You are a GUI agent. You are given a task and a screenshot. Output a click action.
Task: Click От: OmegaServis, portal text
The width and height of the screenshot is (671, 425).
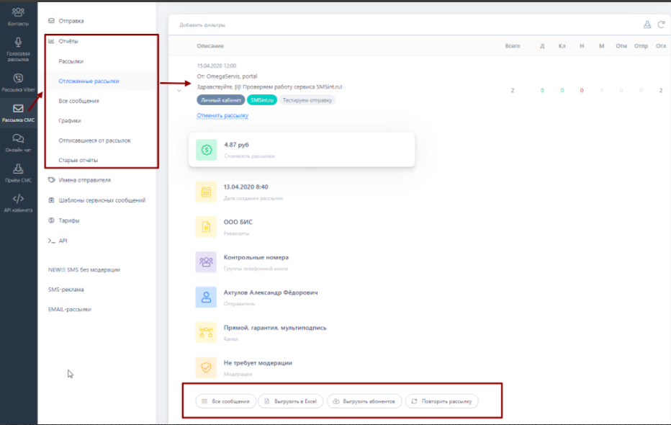pos(227,76)
